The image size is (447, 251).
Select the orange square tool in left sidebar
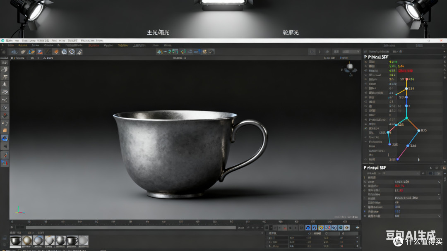tap(5, 131)
